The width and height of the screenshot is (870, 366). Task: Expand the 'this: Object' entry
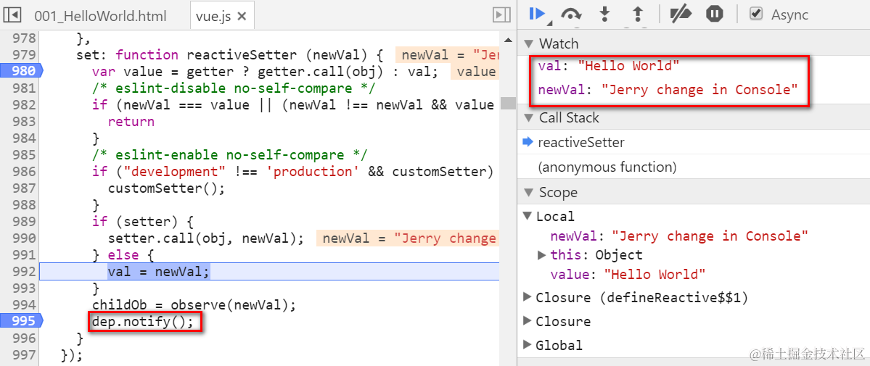tap(542, 255)
